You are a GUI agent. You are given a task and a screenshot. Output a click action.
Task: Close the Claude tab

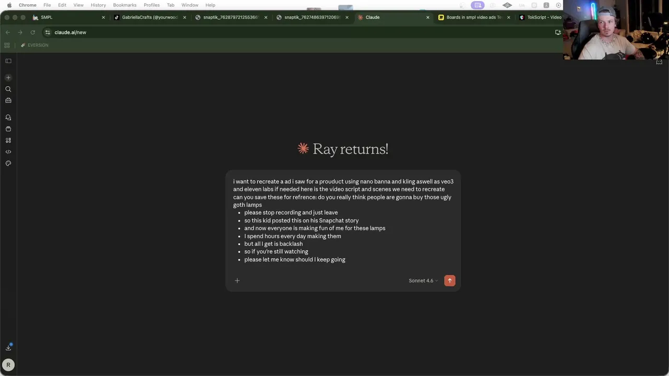pos(428,17)
